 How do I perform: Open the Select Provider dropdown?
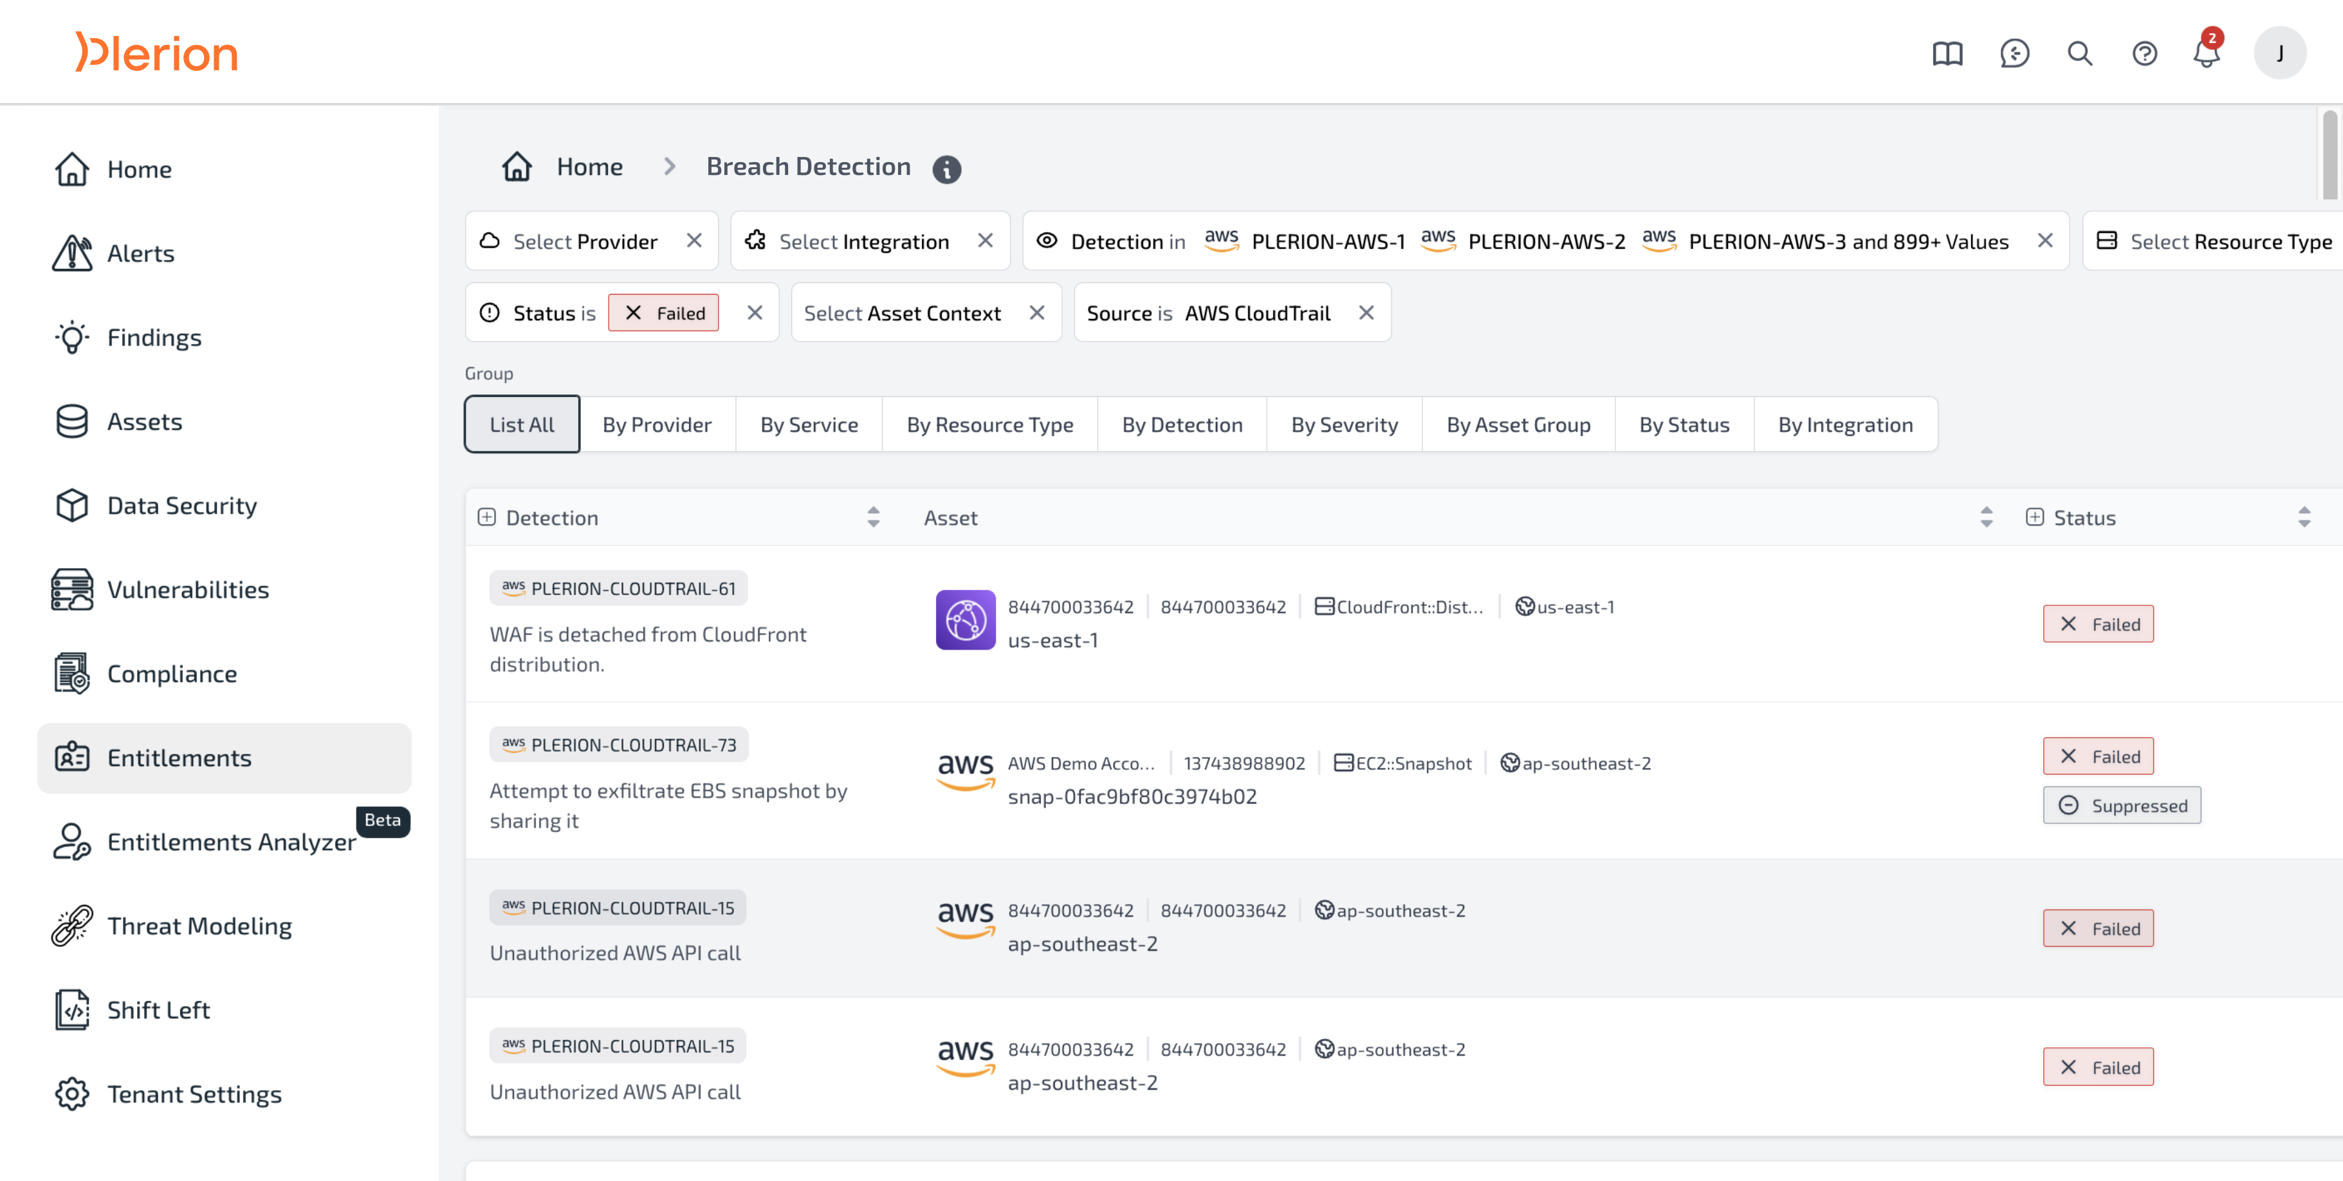[x=584, y=241]
